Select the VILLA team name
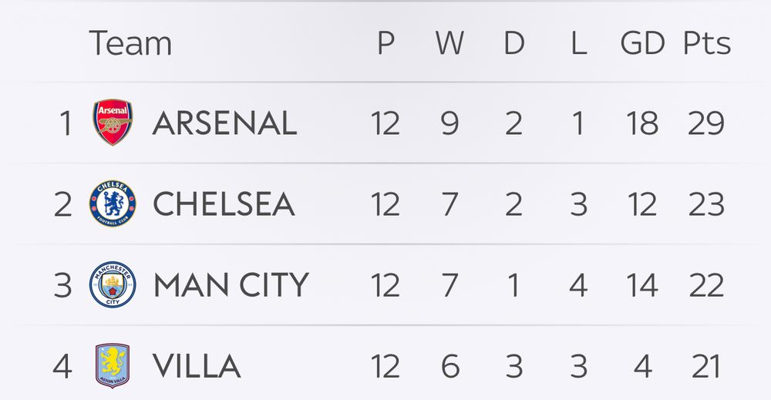 coord(197,366)
